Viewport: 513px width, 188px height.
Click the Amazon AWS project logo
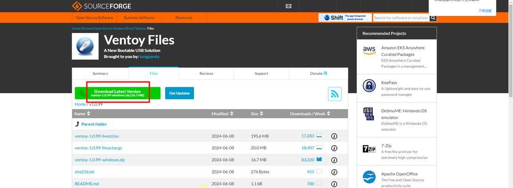pyautogui.click(x=369, y=50)
